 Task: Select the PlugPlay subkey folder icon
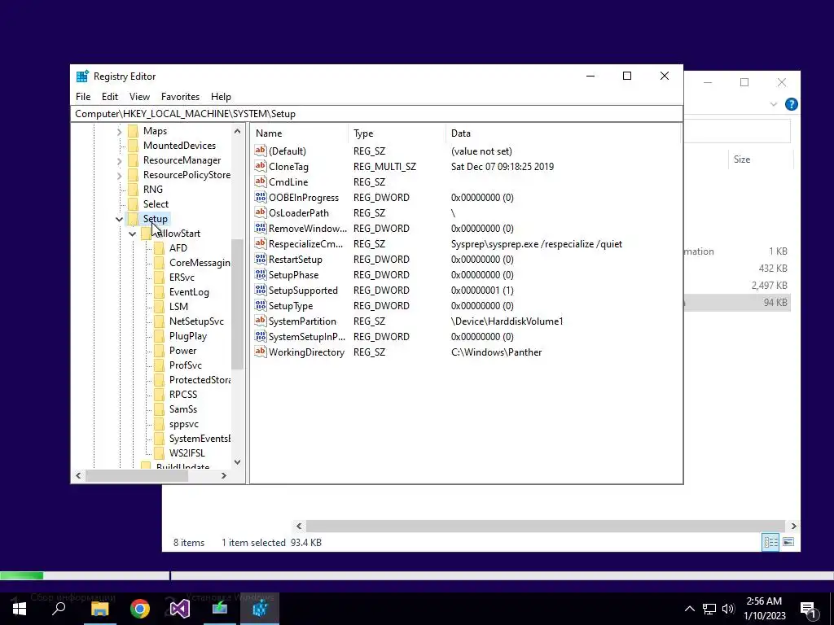click(x=159, y=336)
